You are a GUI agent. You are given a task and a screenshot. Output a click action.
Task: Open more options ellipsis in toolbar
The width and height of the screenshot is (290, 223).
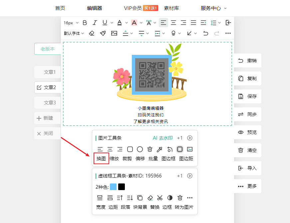228,33
